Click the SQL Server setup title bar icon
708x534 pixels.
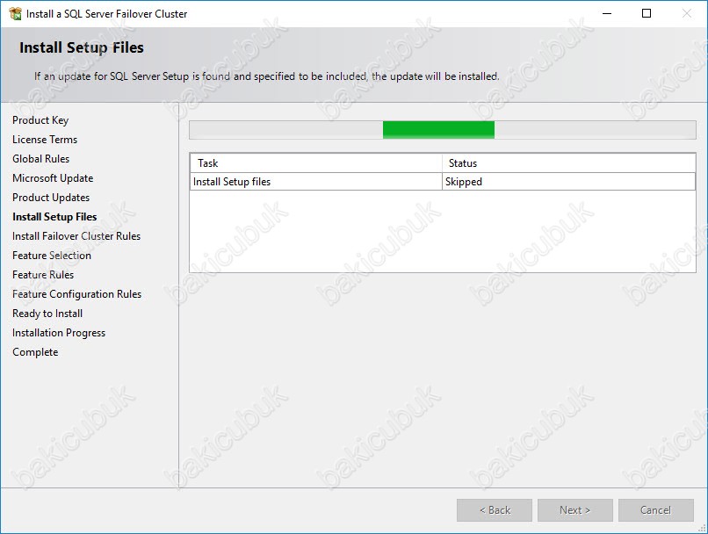(x=15, y=14)
